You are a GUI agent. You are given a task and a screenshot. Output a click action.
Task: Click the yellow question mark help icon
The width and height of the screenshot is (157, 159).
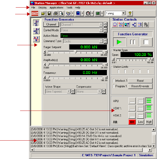pyautogui.click(x=130, y=13)
